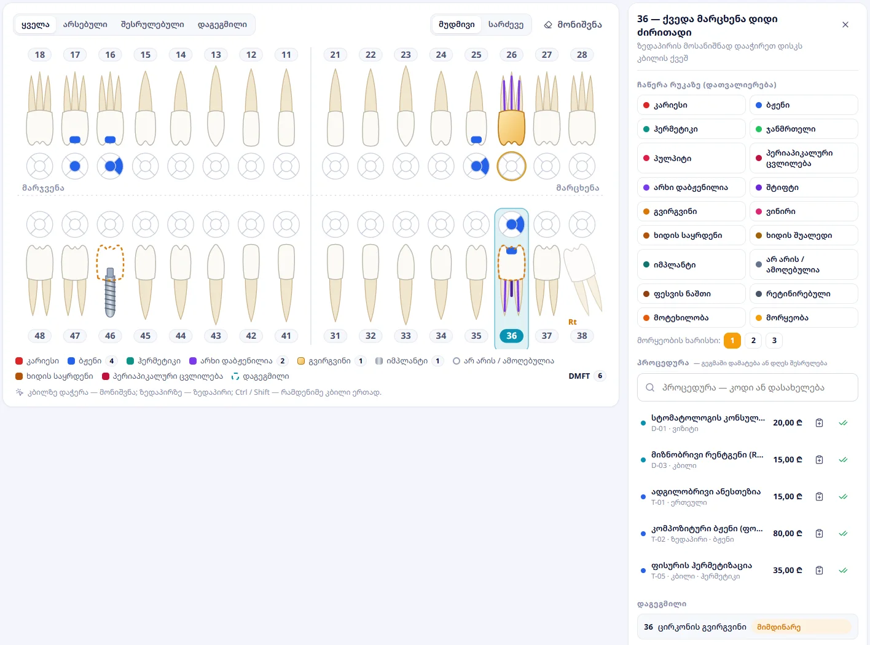The height and width of the screenshot is (645, 870).
Task: Click the surface circle under tooth 16
Action: click(110, 166)
